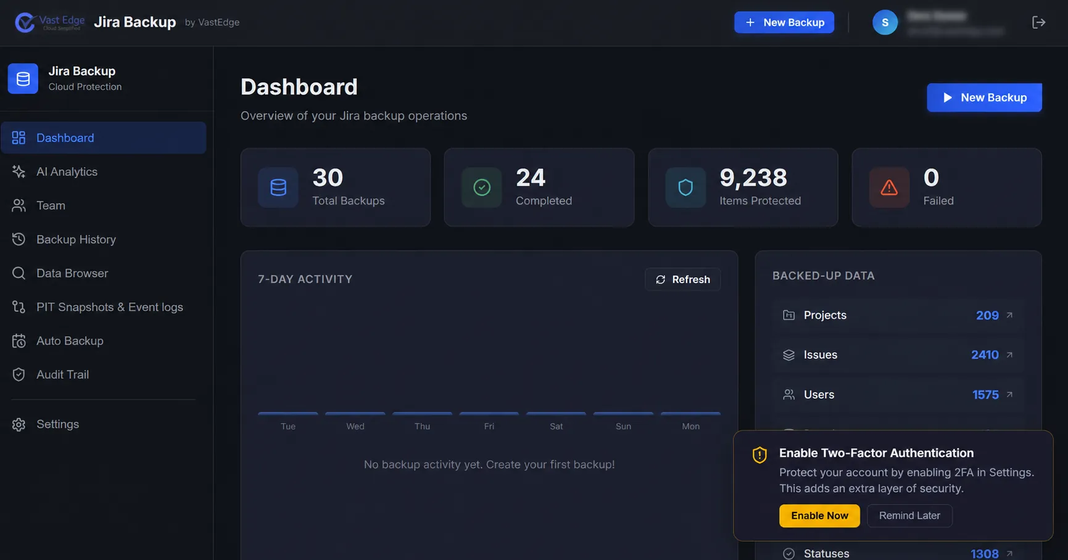This screenshot has width=1068, height=560.
Task: Click the Failed warning triangle icon
Action: 889,187
